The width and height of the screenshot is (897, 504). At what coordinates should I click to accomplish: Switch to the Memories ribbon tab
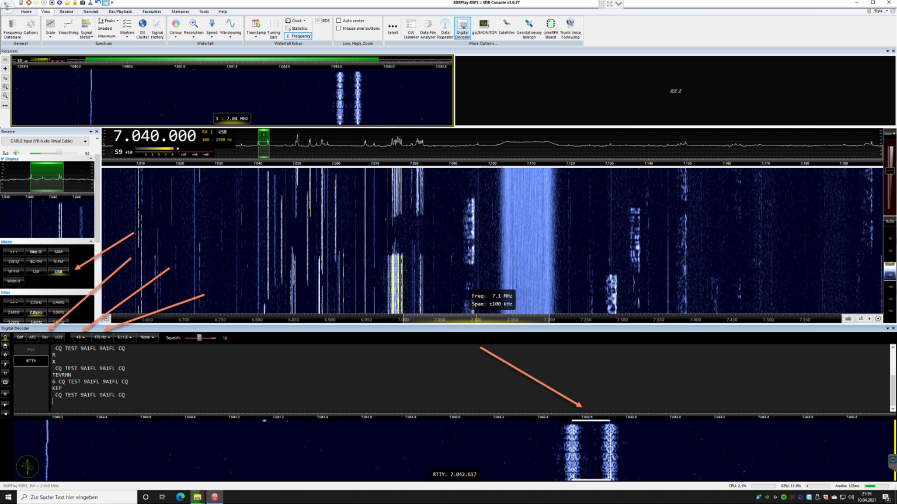coord(180,11)
